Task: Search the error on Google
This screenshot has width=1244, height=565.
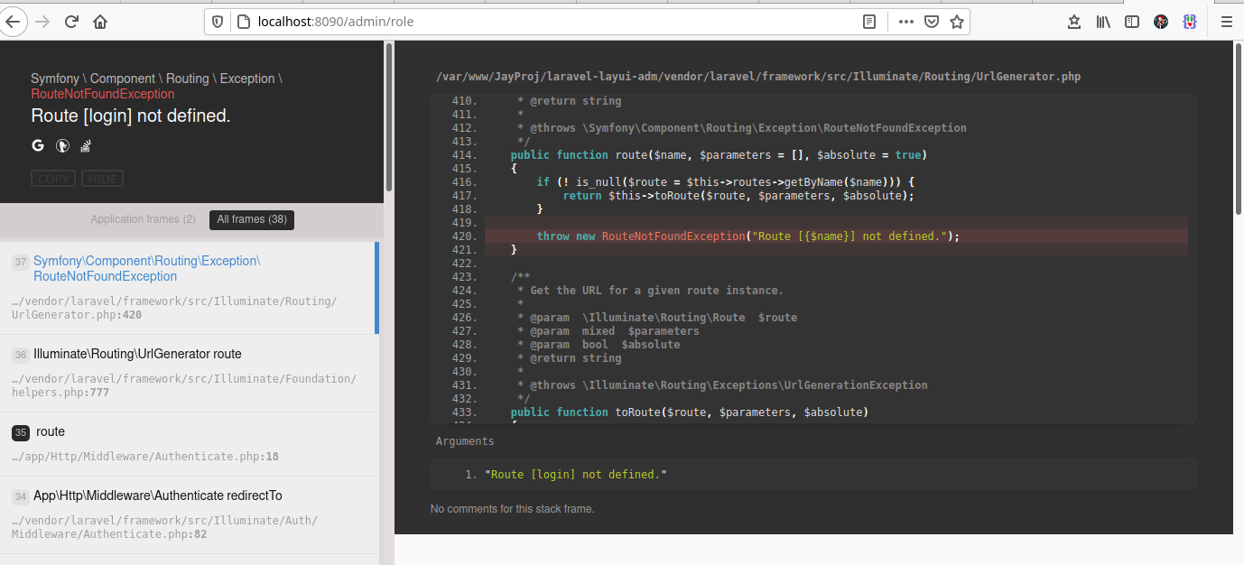Action: (37, 145)
